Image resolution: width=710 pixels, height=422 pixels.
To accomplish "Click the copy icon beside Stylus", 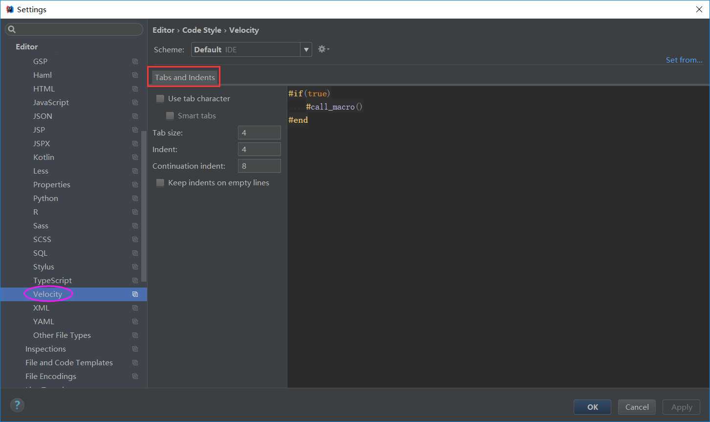I will click(x=135, y=267).
